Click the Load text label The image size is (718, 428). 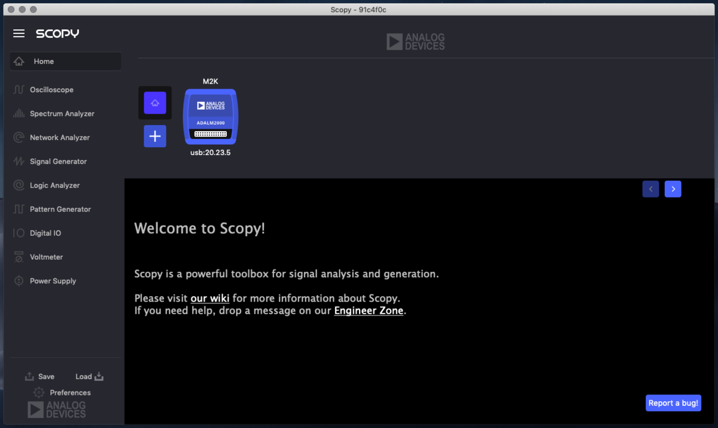tap(84, 377)
